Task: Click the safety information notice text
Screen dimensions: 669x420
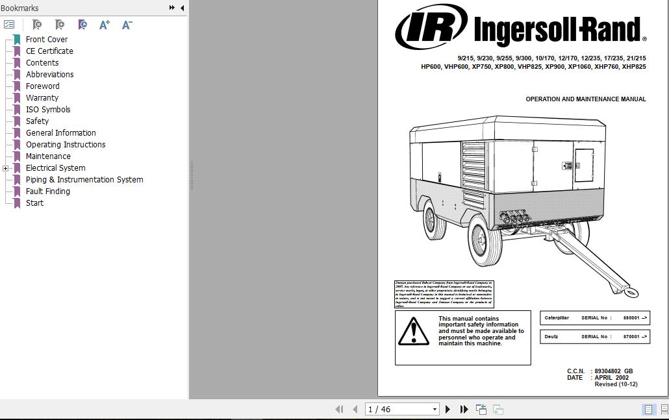Action: point(481,331)
